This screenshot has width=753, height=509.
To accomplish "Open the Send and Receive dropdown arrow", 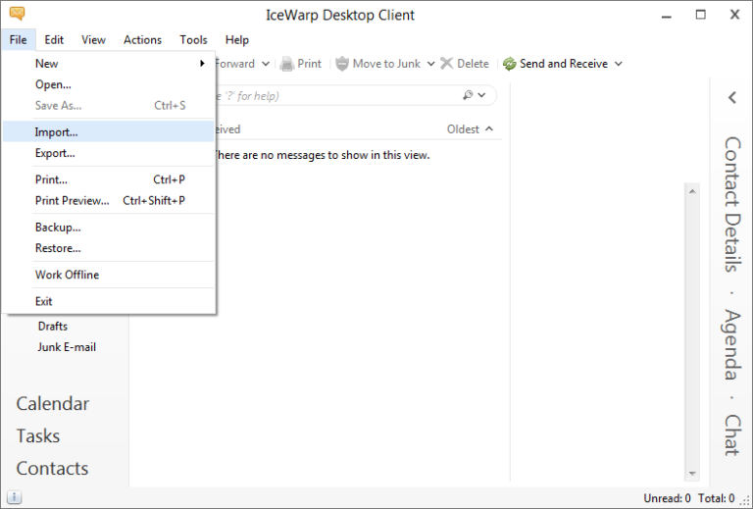I will coord(619,64).
